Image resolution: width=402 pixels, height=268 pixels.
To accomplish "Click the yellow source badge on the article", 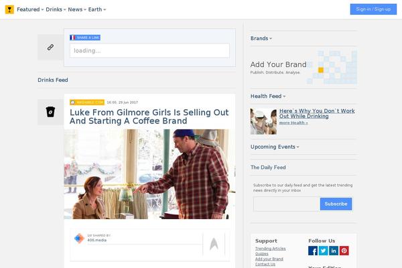I will pyautogui.click(x=87, y=103).
